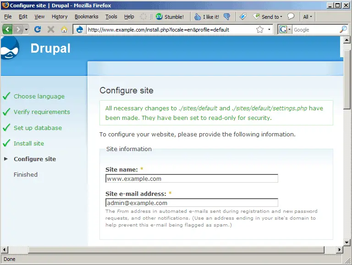This screenshot has height=265, width=352.
Task: Click the vertical scrollbar thumb
Action: click(x=346, y=80)
